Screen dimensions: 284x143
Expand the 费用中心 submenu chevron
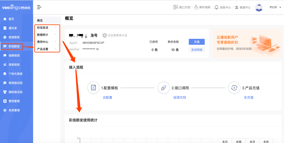click(x=56, y=41)
